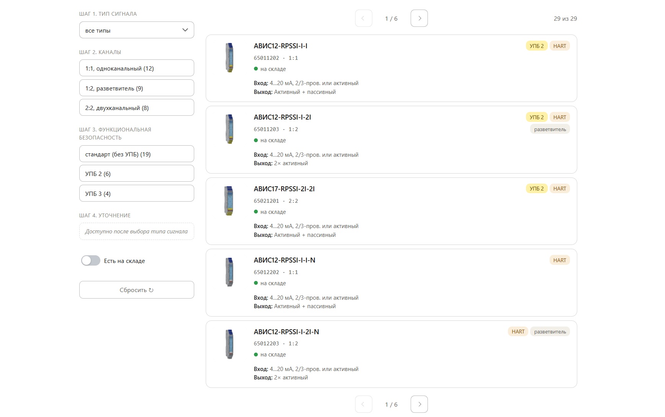Select filter УПБ 3 (4)
This screenshot has height=417, width=665.
(137, 194)
